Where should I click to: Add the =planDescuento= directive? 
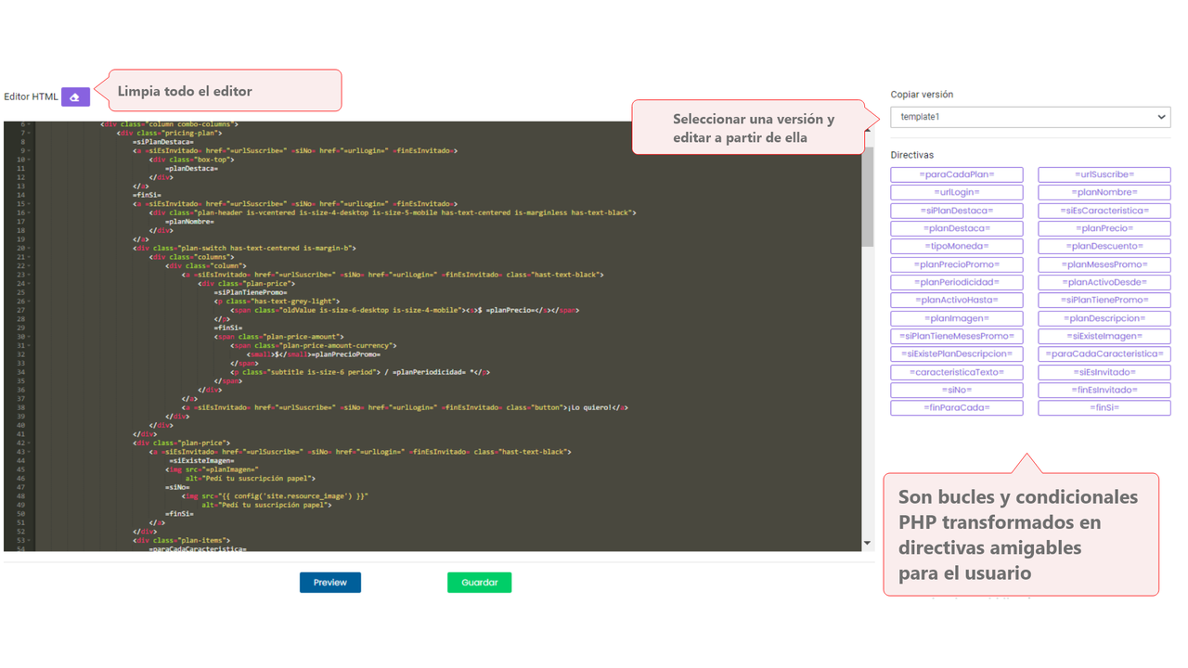[x=1104, y=246]
